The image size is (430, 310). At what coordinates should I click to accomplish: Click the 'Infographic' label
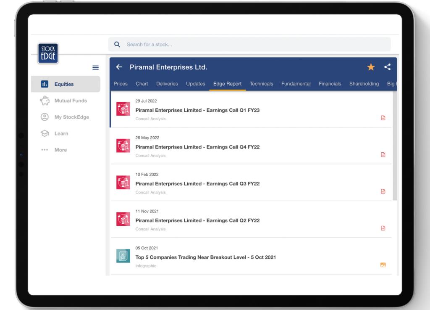click(146, 266)
